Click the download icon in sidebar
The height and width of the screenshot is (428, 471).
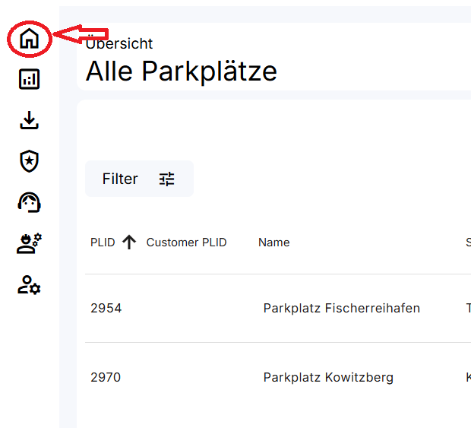(29, 120)
